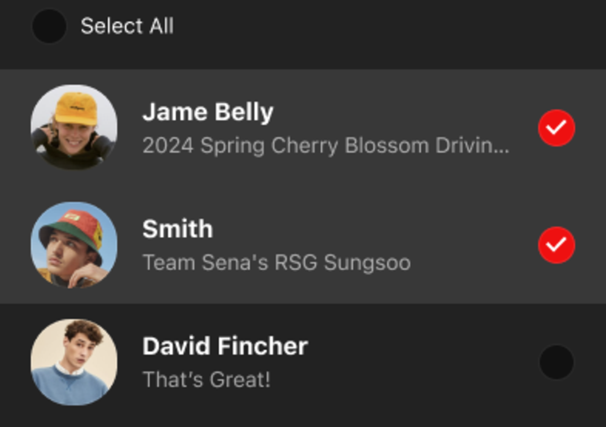This screenshot has height=427, width=606.
Task: Uncheck the red checkmark for Jame Belly
Action: click(556, 128)
